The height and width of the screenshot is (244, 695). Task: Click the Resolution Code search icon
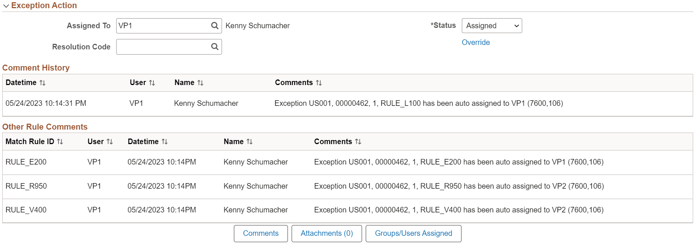click(x=215, y=47)
